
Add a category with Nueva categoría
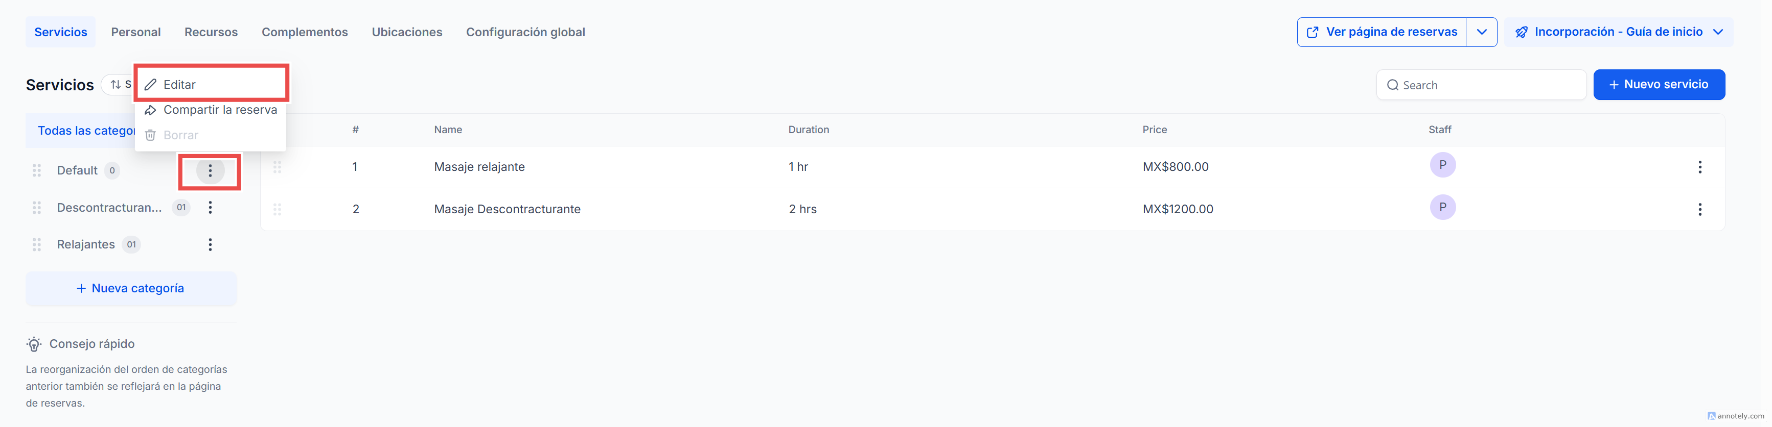(131, 288)
